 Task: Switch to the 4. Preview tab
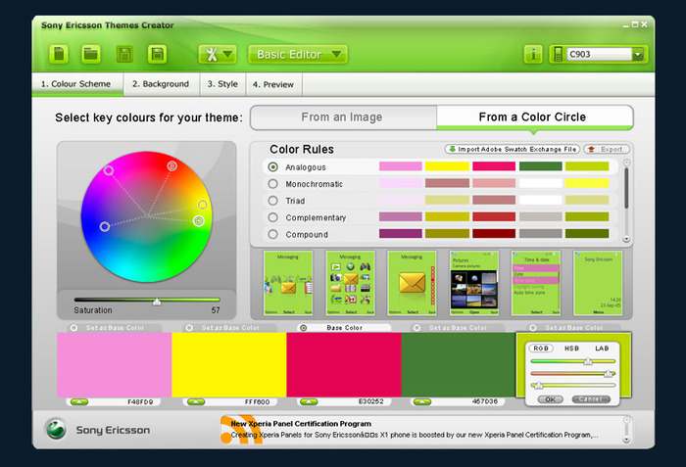coord(273,84)
